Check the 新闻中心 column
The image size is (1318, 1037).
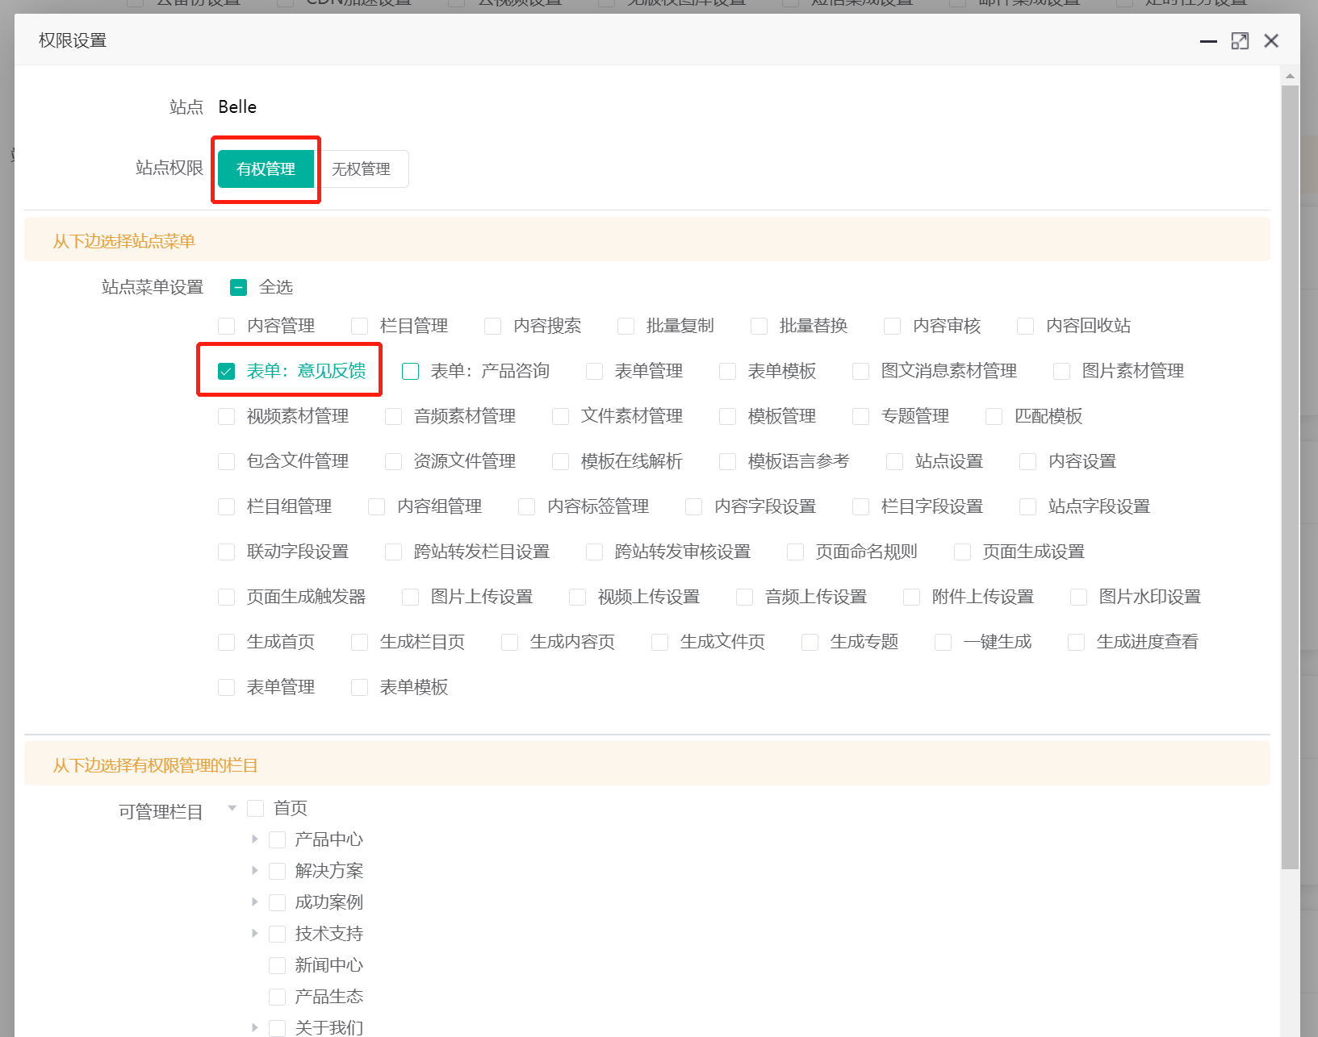[x=277, y=965]
